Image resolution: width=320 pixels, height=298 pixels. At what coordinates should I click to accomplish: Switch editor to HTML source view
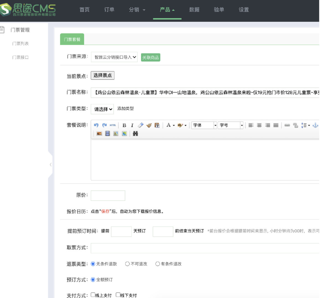click(113, 125)
